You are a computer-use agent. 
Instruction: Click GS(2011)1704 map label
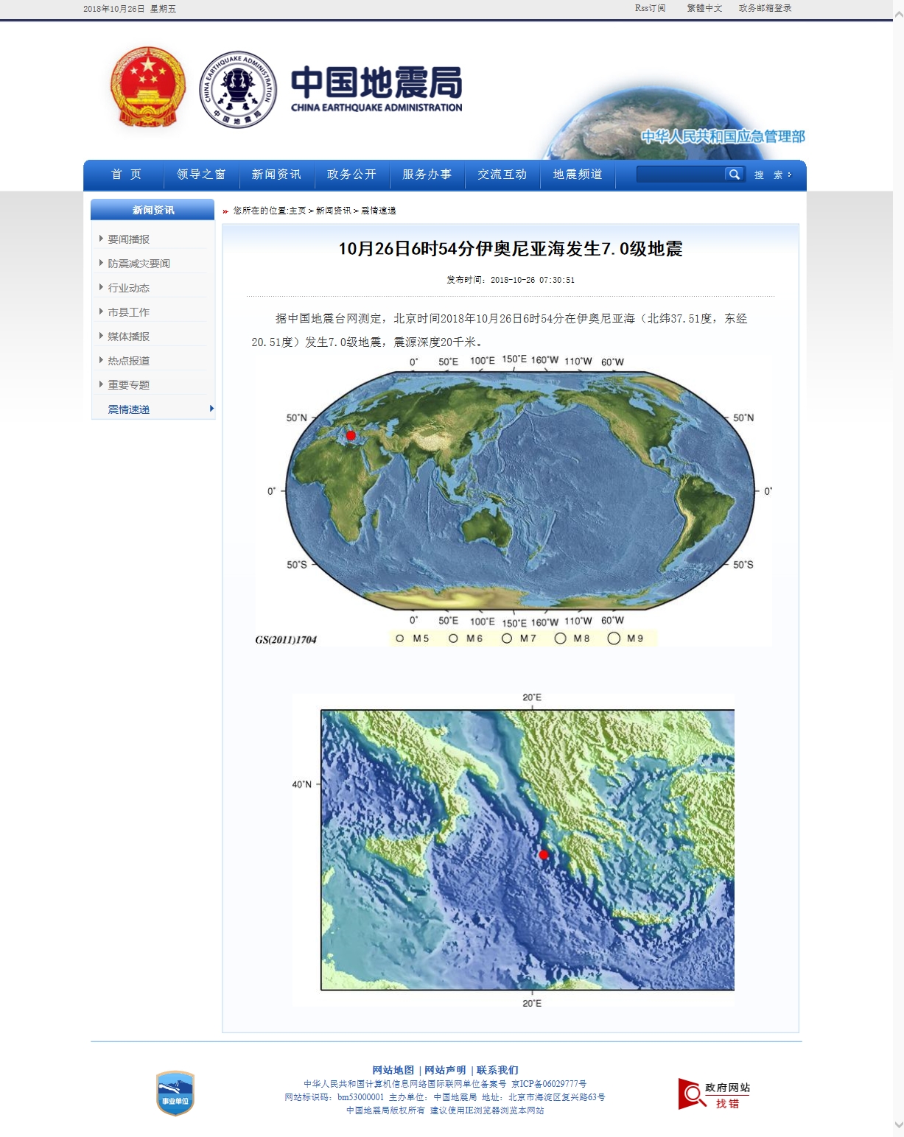pos(286,640)
